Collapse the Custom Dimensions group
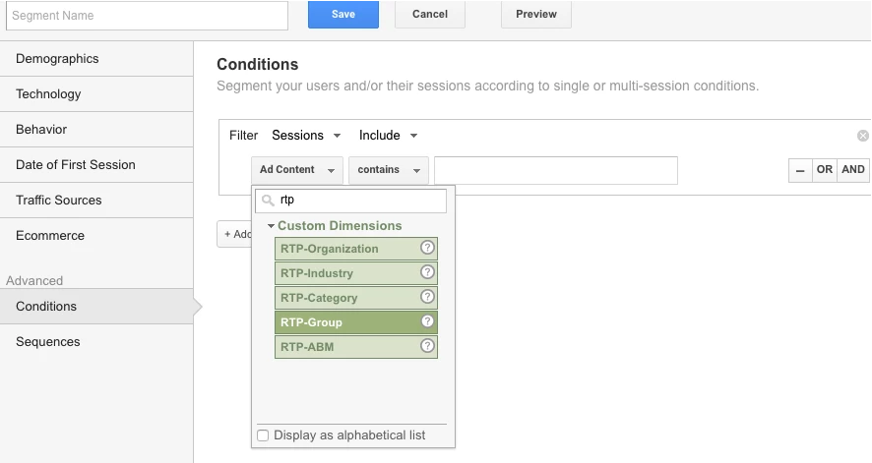The height and width of the screenshot is (463, 872). pos(270,226)
